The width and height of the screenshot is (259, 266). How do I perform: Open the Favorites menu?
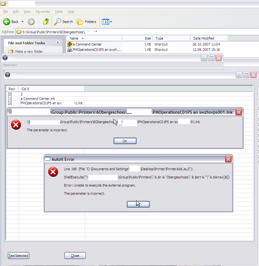pos(42,12)
